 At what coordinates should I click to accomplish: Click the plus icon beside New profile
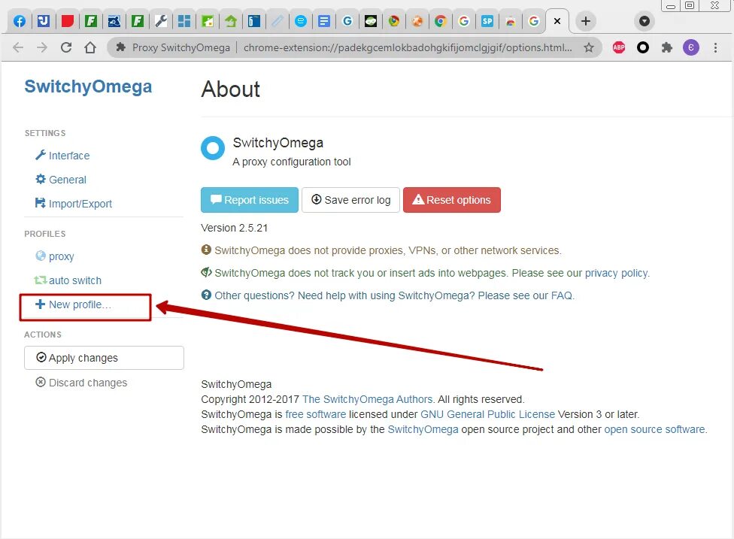pos(41,304)
